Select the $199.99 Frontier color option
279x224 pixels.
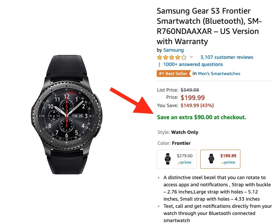tap(220, 159)
